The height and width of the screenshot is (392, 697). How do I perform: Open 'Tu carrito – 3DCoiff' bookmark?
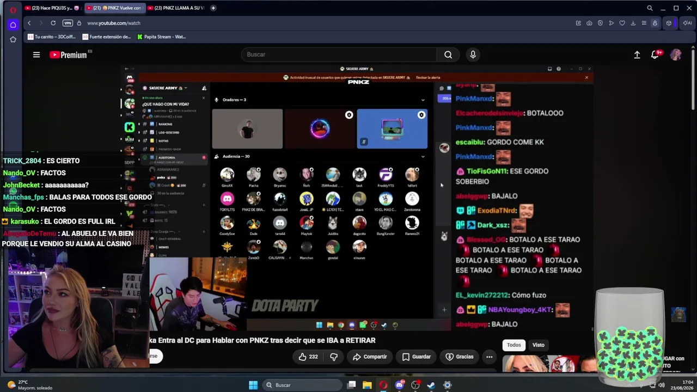52,37
